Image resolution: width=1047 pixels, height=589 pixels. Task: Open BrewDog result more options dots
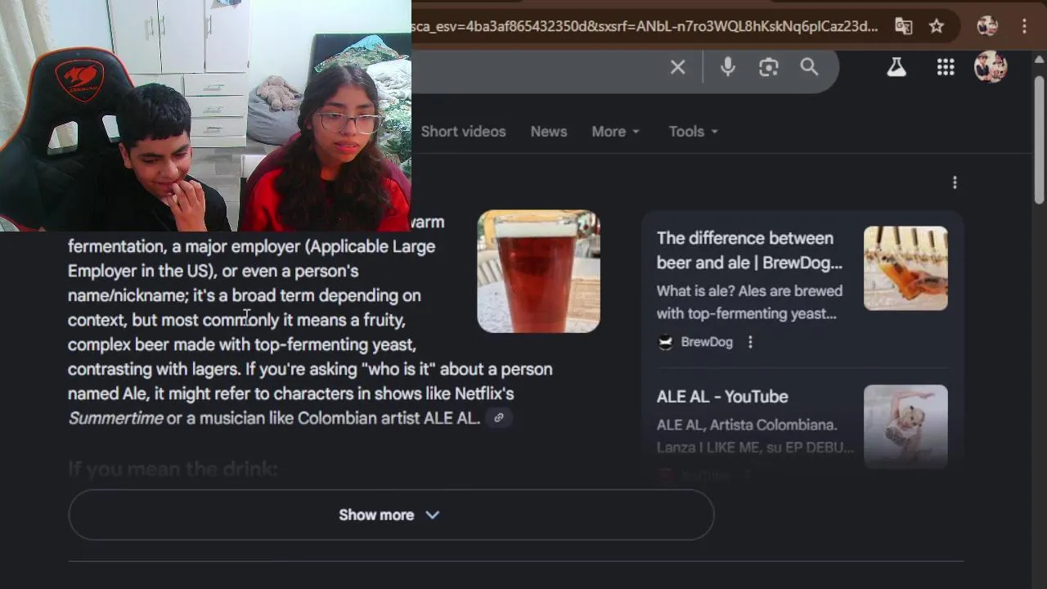point(750,342)
